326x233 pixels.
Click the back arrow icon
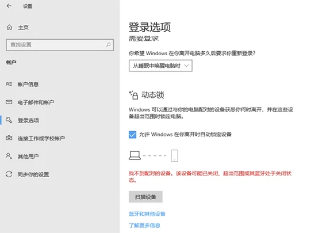(x=9, y=6)
